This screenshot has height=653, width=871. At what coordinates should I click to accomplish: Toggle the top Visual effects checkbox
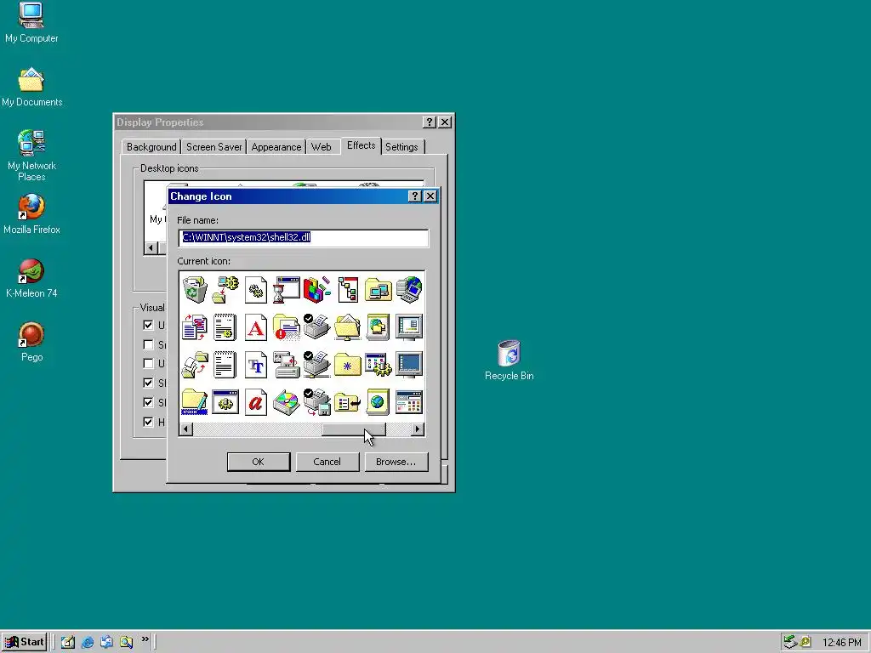148,325
